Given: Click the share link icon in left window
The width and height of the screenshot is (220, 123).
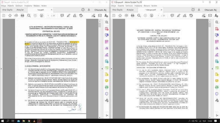Looking at the screenshot, I should coord(93,15).
